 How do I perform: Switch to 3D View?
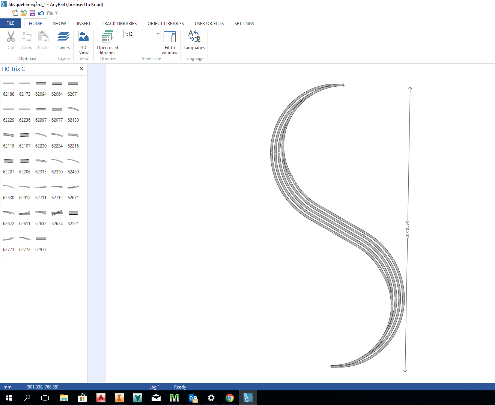click(x=84, y=42)
